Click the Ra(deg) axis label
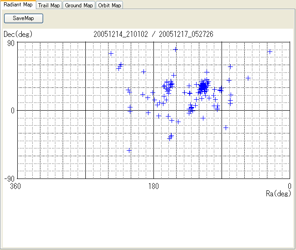Image resolution: width=296 pixels, height=250 pixels. click(x=278, y=194)
